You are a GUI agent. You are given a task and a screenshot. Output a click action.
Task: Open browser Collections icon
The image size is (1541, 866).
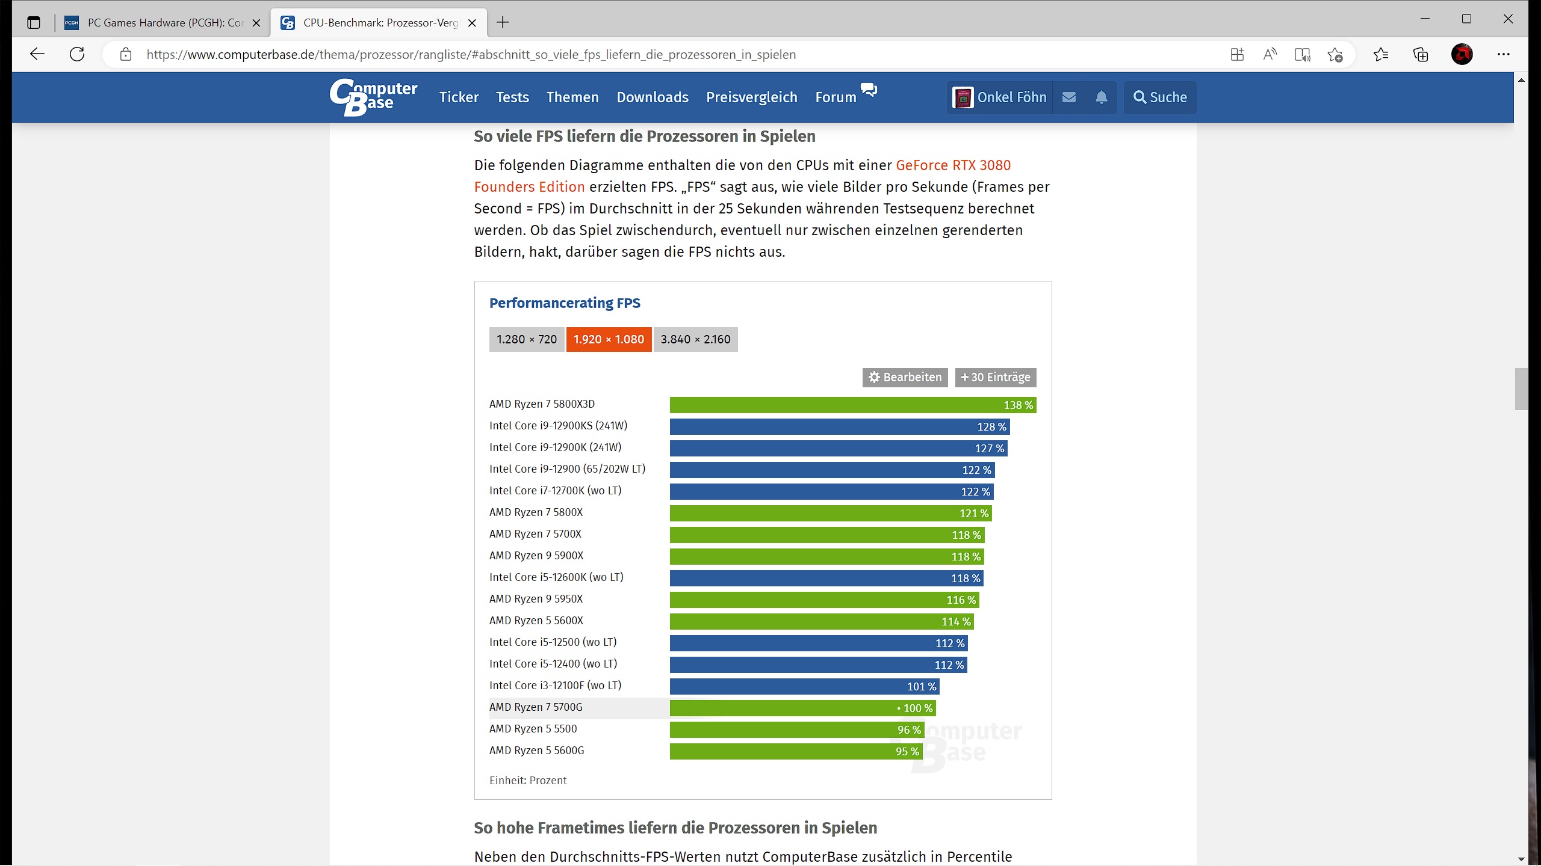pyautogui.click(x=1420, y=55)
